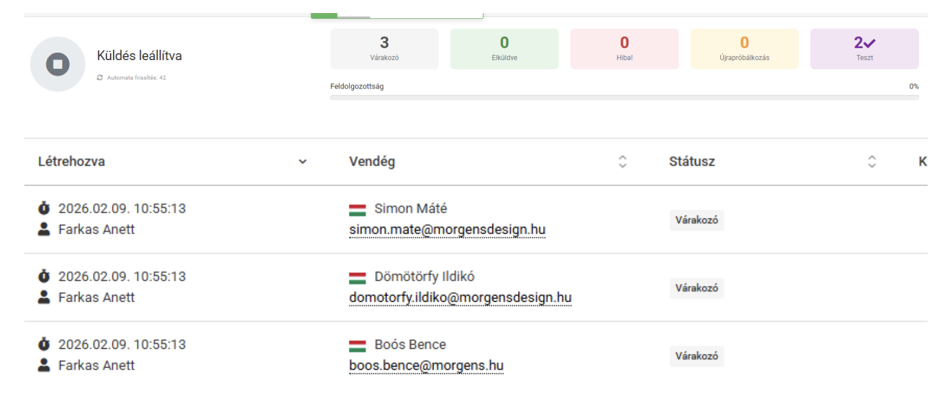Click the stopwatch icon in Simon Máté row
The width and height of the screenshot is (952, 397).
click(x=44, y=208)
